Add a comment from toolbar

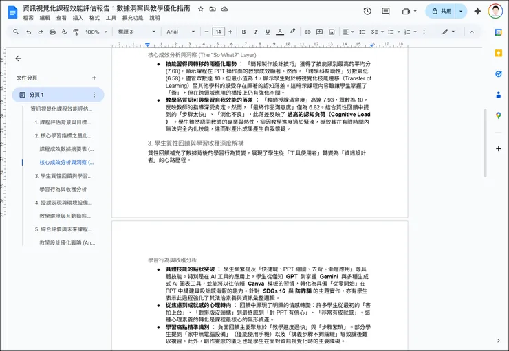click(x=319, y=32)
